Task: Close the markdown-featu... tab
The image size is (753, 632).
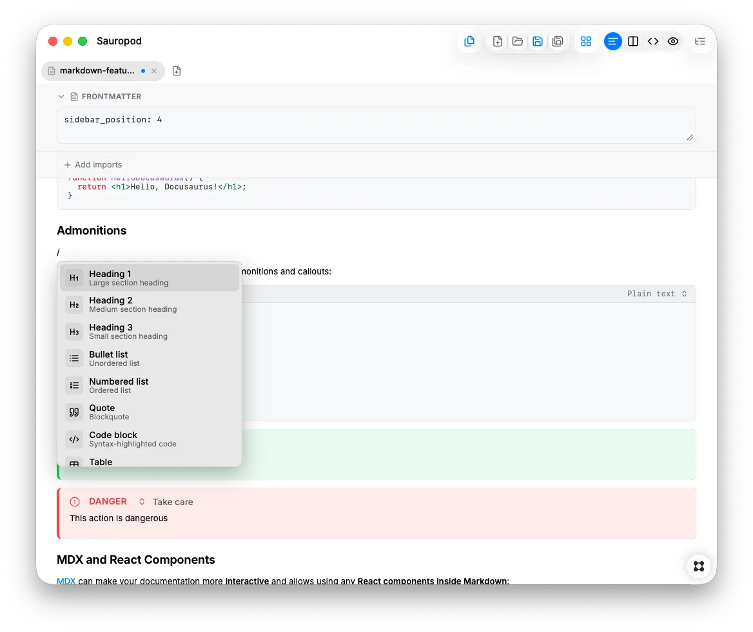Action: [154, 70]
